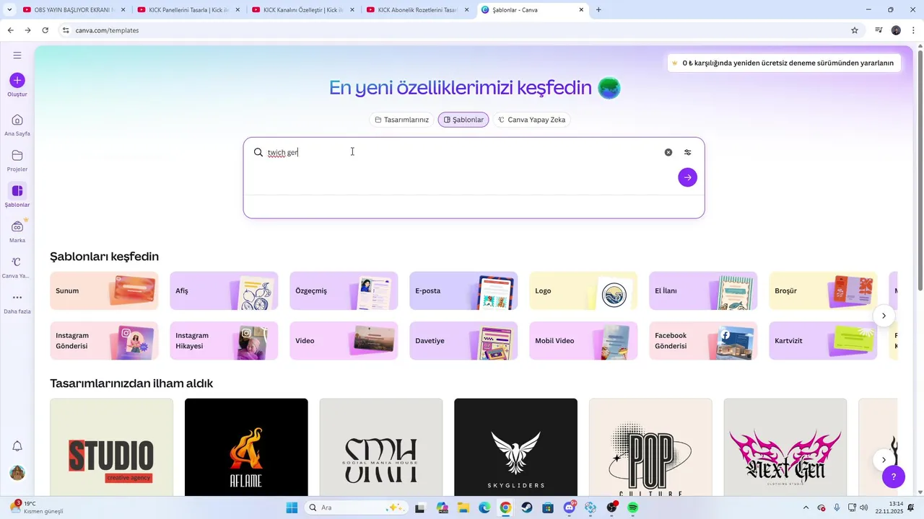Open the SKYGLIDERS logo template
This screenshot has width=924, height=519.
click(515, 447)
